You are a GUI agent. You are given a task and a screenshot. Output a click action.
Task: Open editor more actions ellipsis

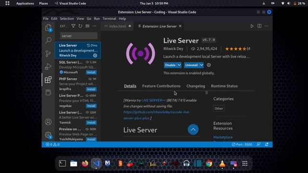[266, 26]
